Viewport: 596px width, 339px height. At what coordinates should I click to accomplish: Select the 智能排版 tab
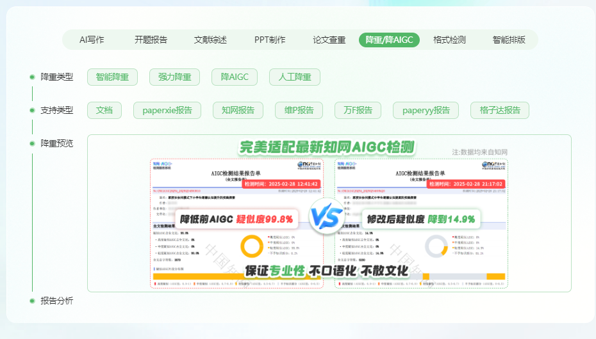(x=509, y=40)
